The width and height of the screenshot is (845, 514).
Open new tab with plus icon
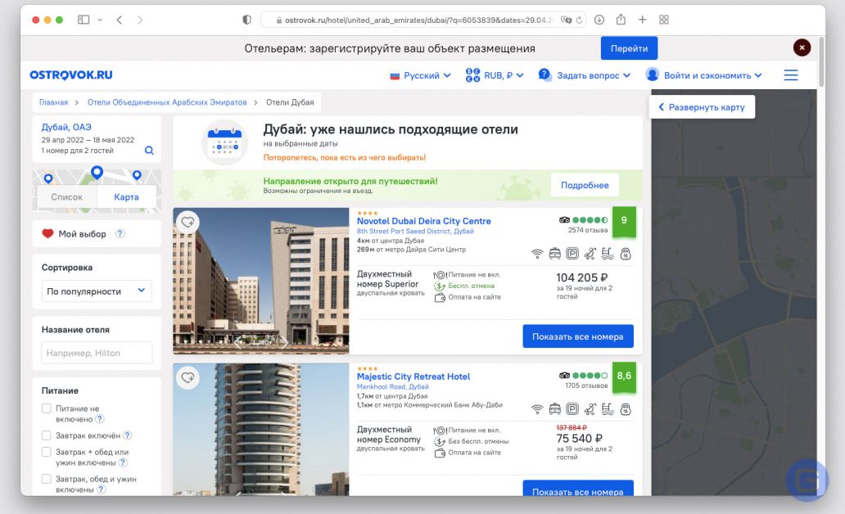click(x=643, y=20)
